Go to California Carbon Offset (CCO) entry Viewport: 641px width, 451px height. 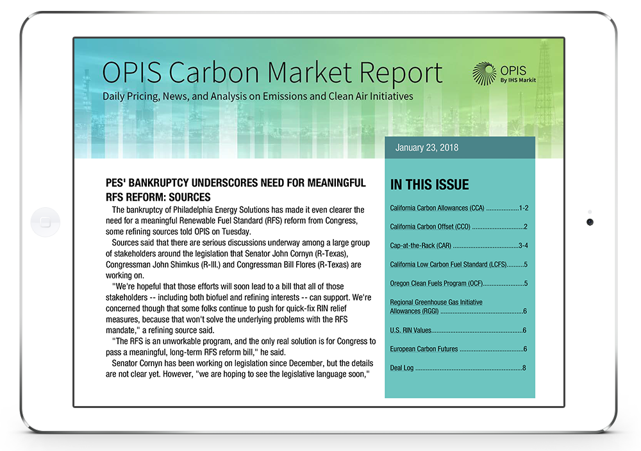coord(459,226)
